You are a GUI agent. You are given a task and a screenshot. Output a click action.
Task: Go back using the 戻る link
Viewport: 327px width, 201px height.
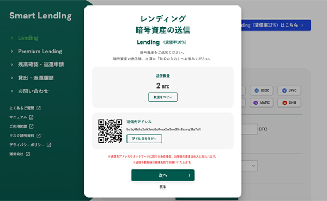[163, 187]
